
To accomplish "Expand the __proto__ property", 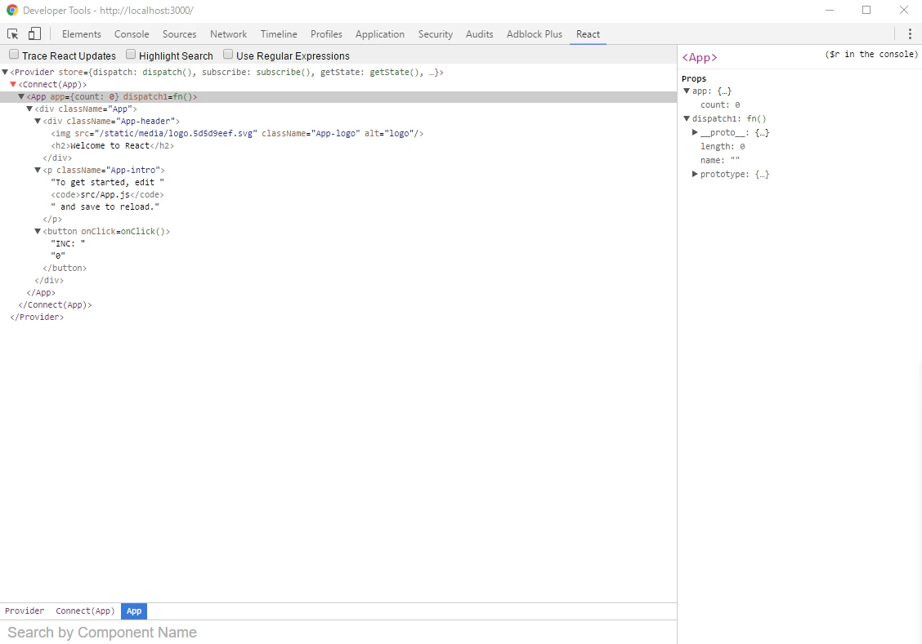I will (695, 133).
